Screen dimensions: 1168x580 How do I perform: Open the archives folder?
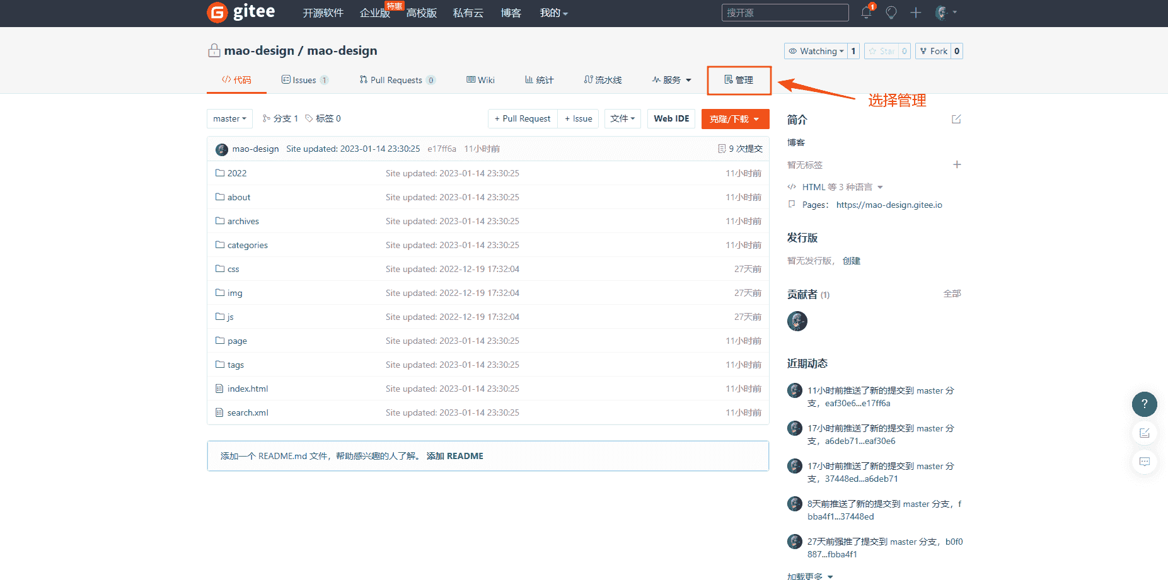tap(243, 221)
